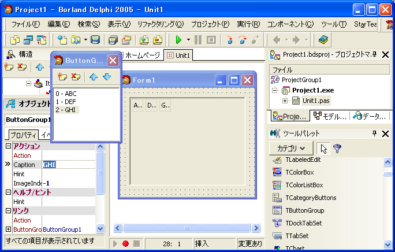Add new item in ButtonGroup editor

(62, 76)
